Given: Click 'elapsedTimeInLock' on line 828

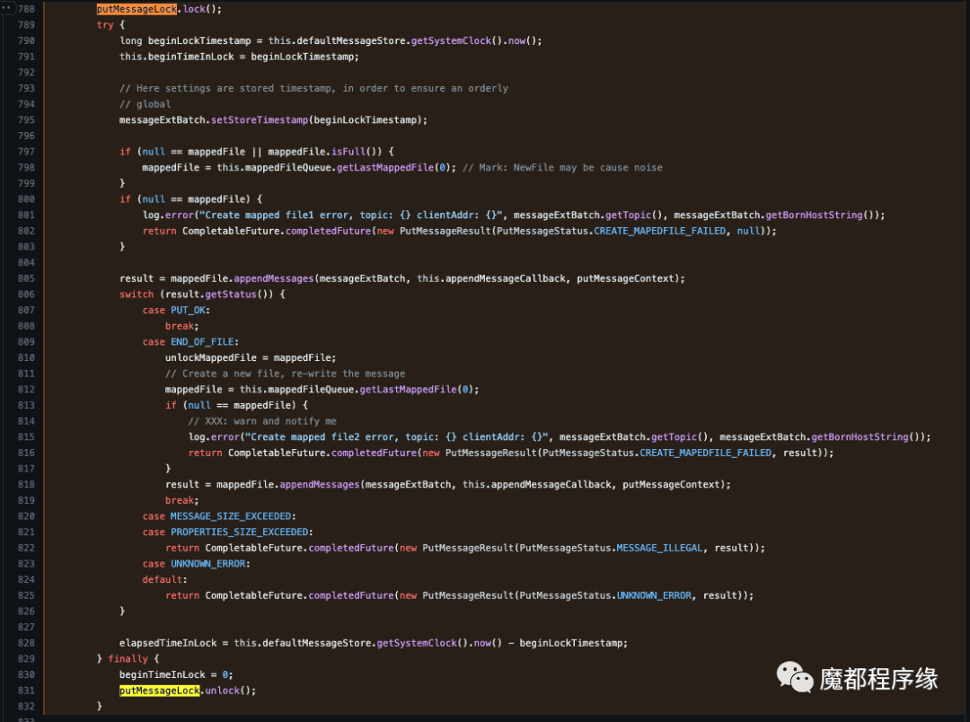Looking at the screenshot, I should click(168, 643).
